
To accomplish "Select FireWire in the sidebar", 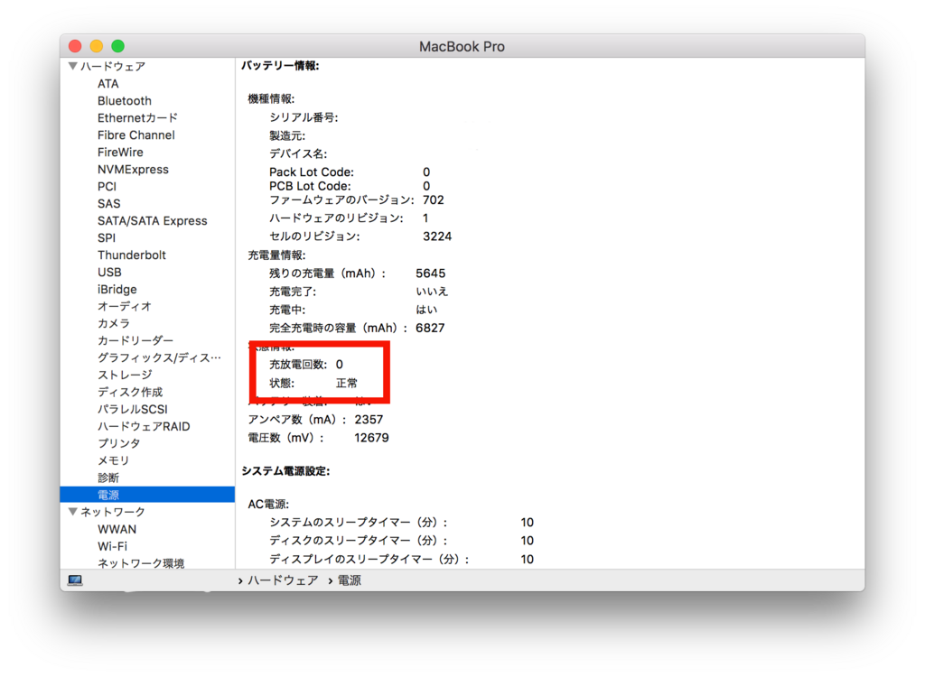I will 120,153.
